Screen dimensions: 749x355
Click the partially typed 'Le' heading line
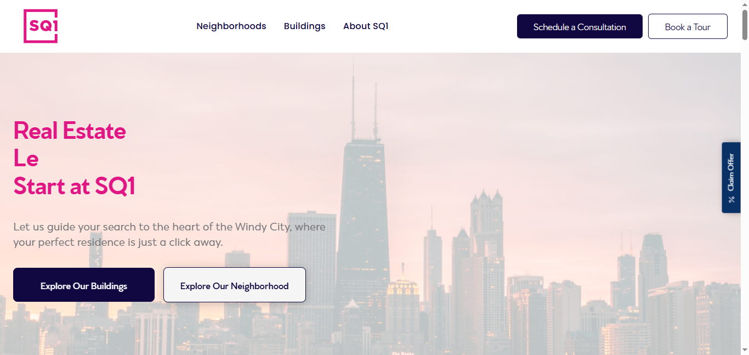[26, 159]
